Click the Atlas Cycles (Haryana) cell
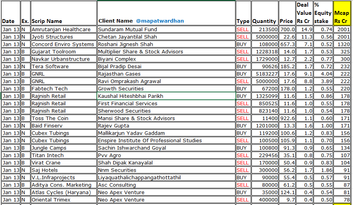Image resolution: width=353 pixels, height=205 pixels. [x=64, y=193]
